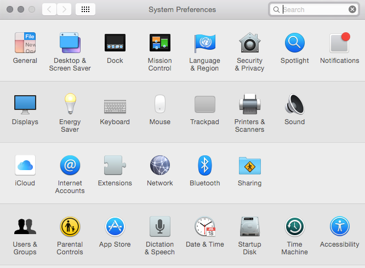Viewport: 365px width, 268px height.
Task: Clear the search field with the X button
Action: (352, 9)
